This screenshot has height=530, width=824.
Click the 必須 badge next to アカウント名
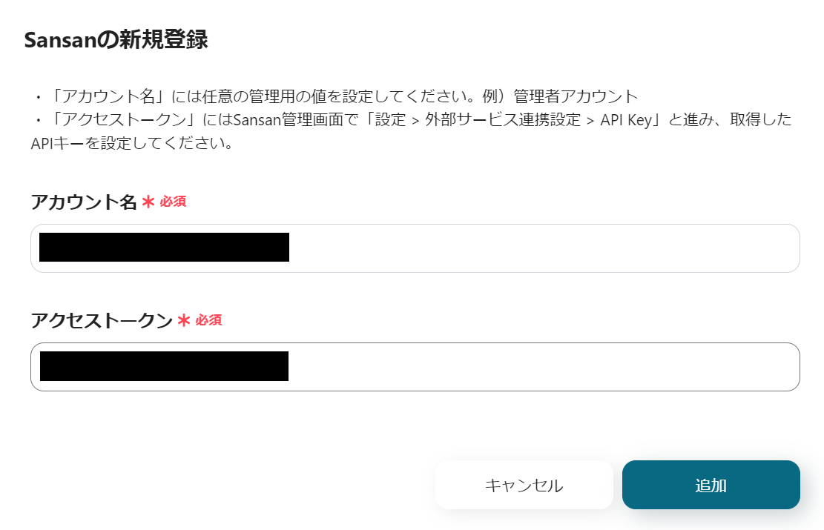pos(175,202)
